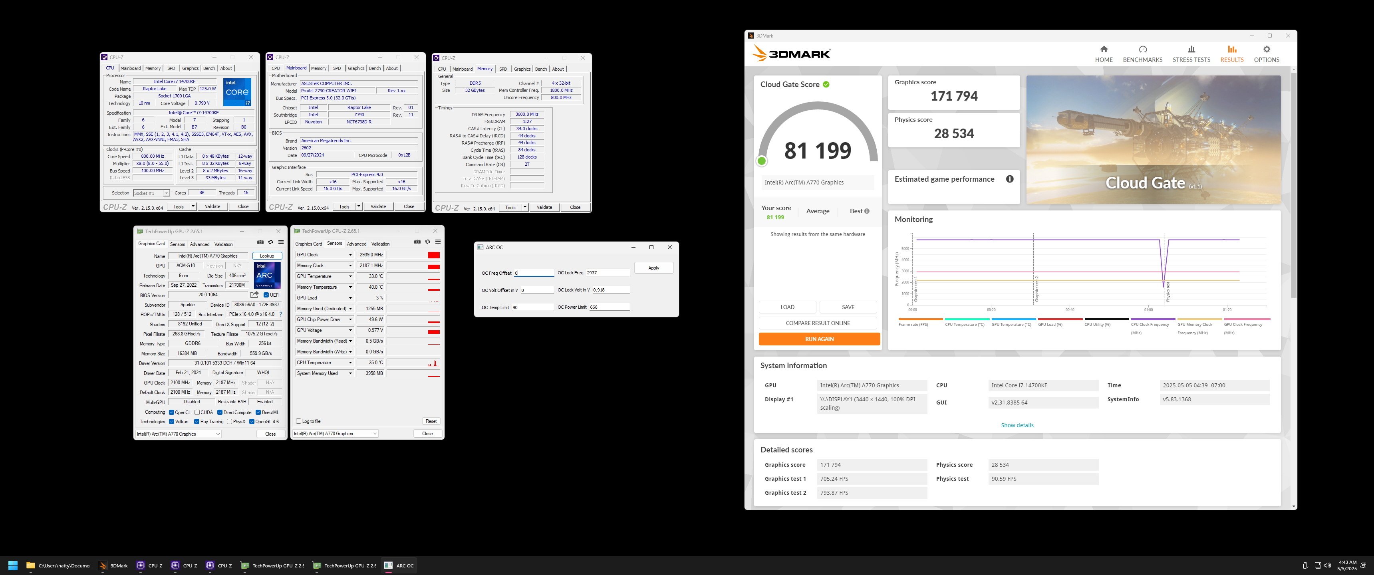Image resolution: width=1374 pixels, height=575 pixels.
Task: Select the RESULTS section in 3DMark
Action: coord(1231,54)
